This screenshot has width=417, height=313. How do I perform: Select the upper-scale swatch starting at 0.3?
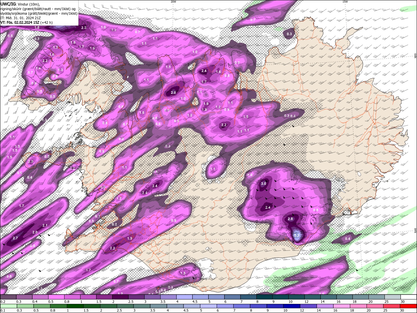(x=24, y=297)
